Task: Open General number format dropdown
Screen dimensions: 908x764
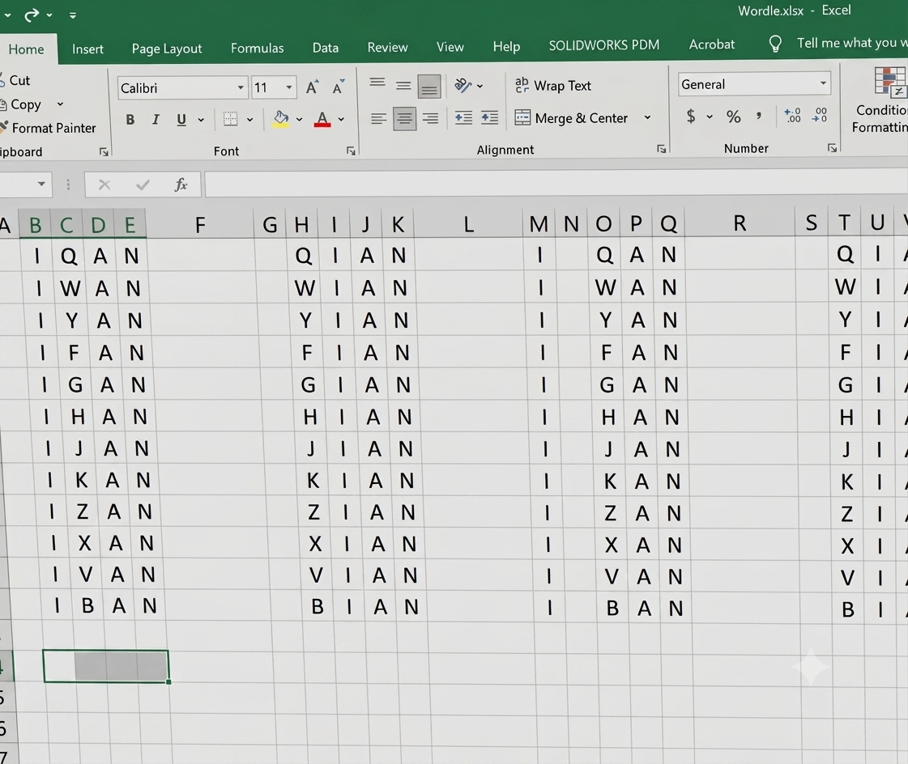Action: (x=823, y=84)
